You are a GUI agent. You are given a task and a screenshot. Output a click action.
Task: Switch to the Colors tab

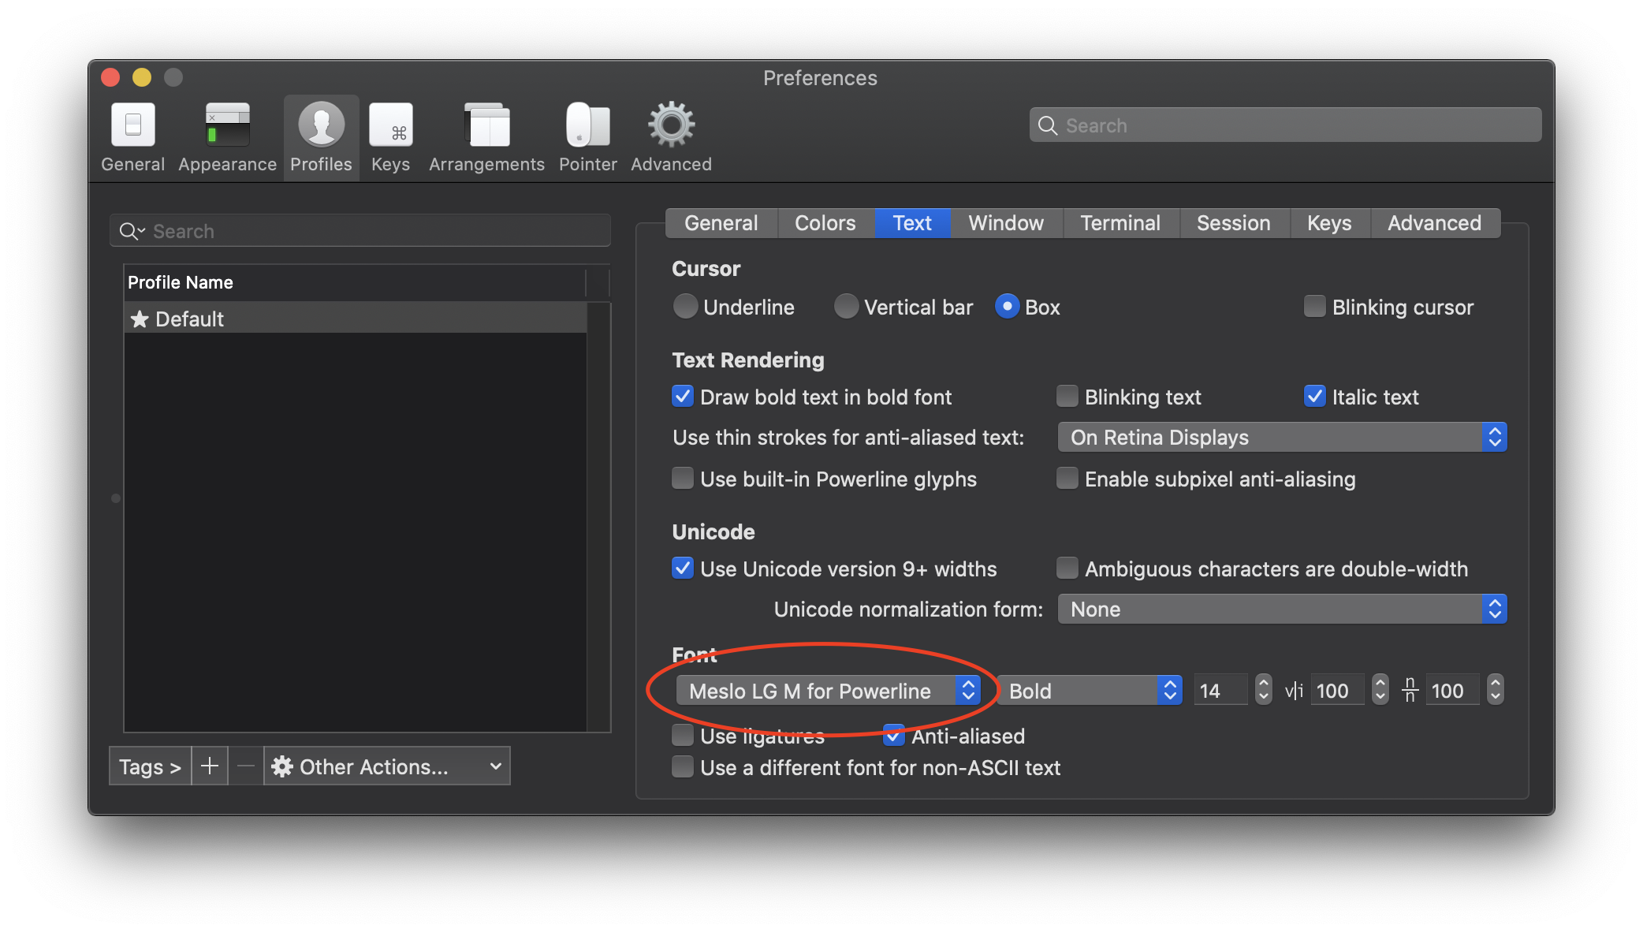coord(822,222)
